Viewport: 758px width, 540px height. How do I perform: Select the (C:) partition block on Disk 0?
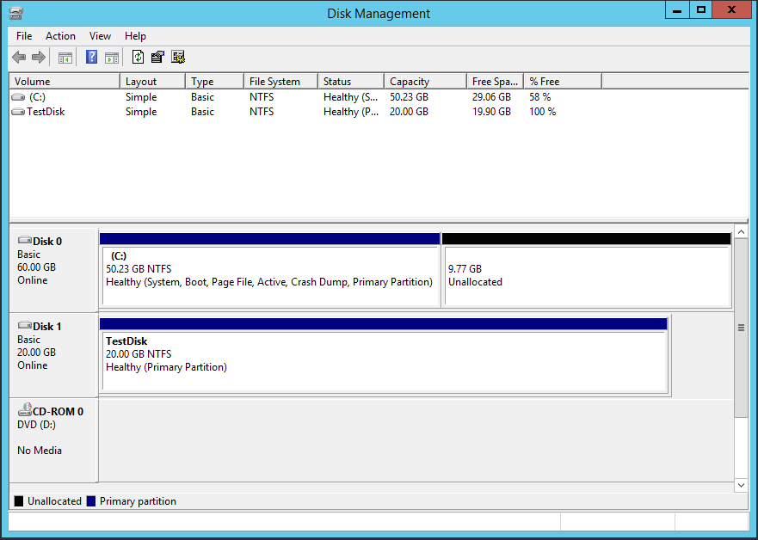click(269, 275)
